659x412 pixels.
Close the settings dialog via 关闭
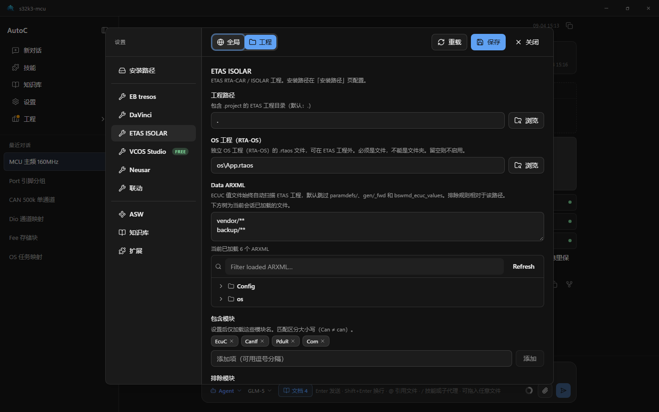527,42
